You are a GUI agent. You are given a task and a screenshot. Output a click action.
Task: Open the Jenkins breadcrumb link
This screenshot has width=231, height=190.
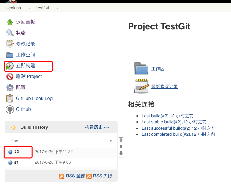click(x=13, y=8)
